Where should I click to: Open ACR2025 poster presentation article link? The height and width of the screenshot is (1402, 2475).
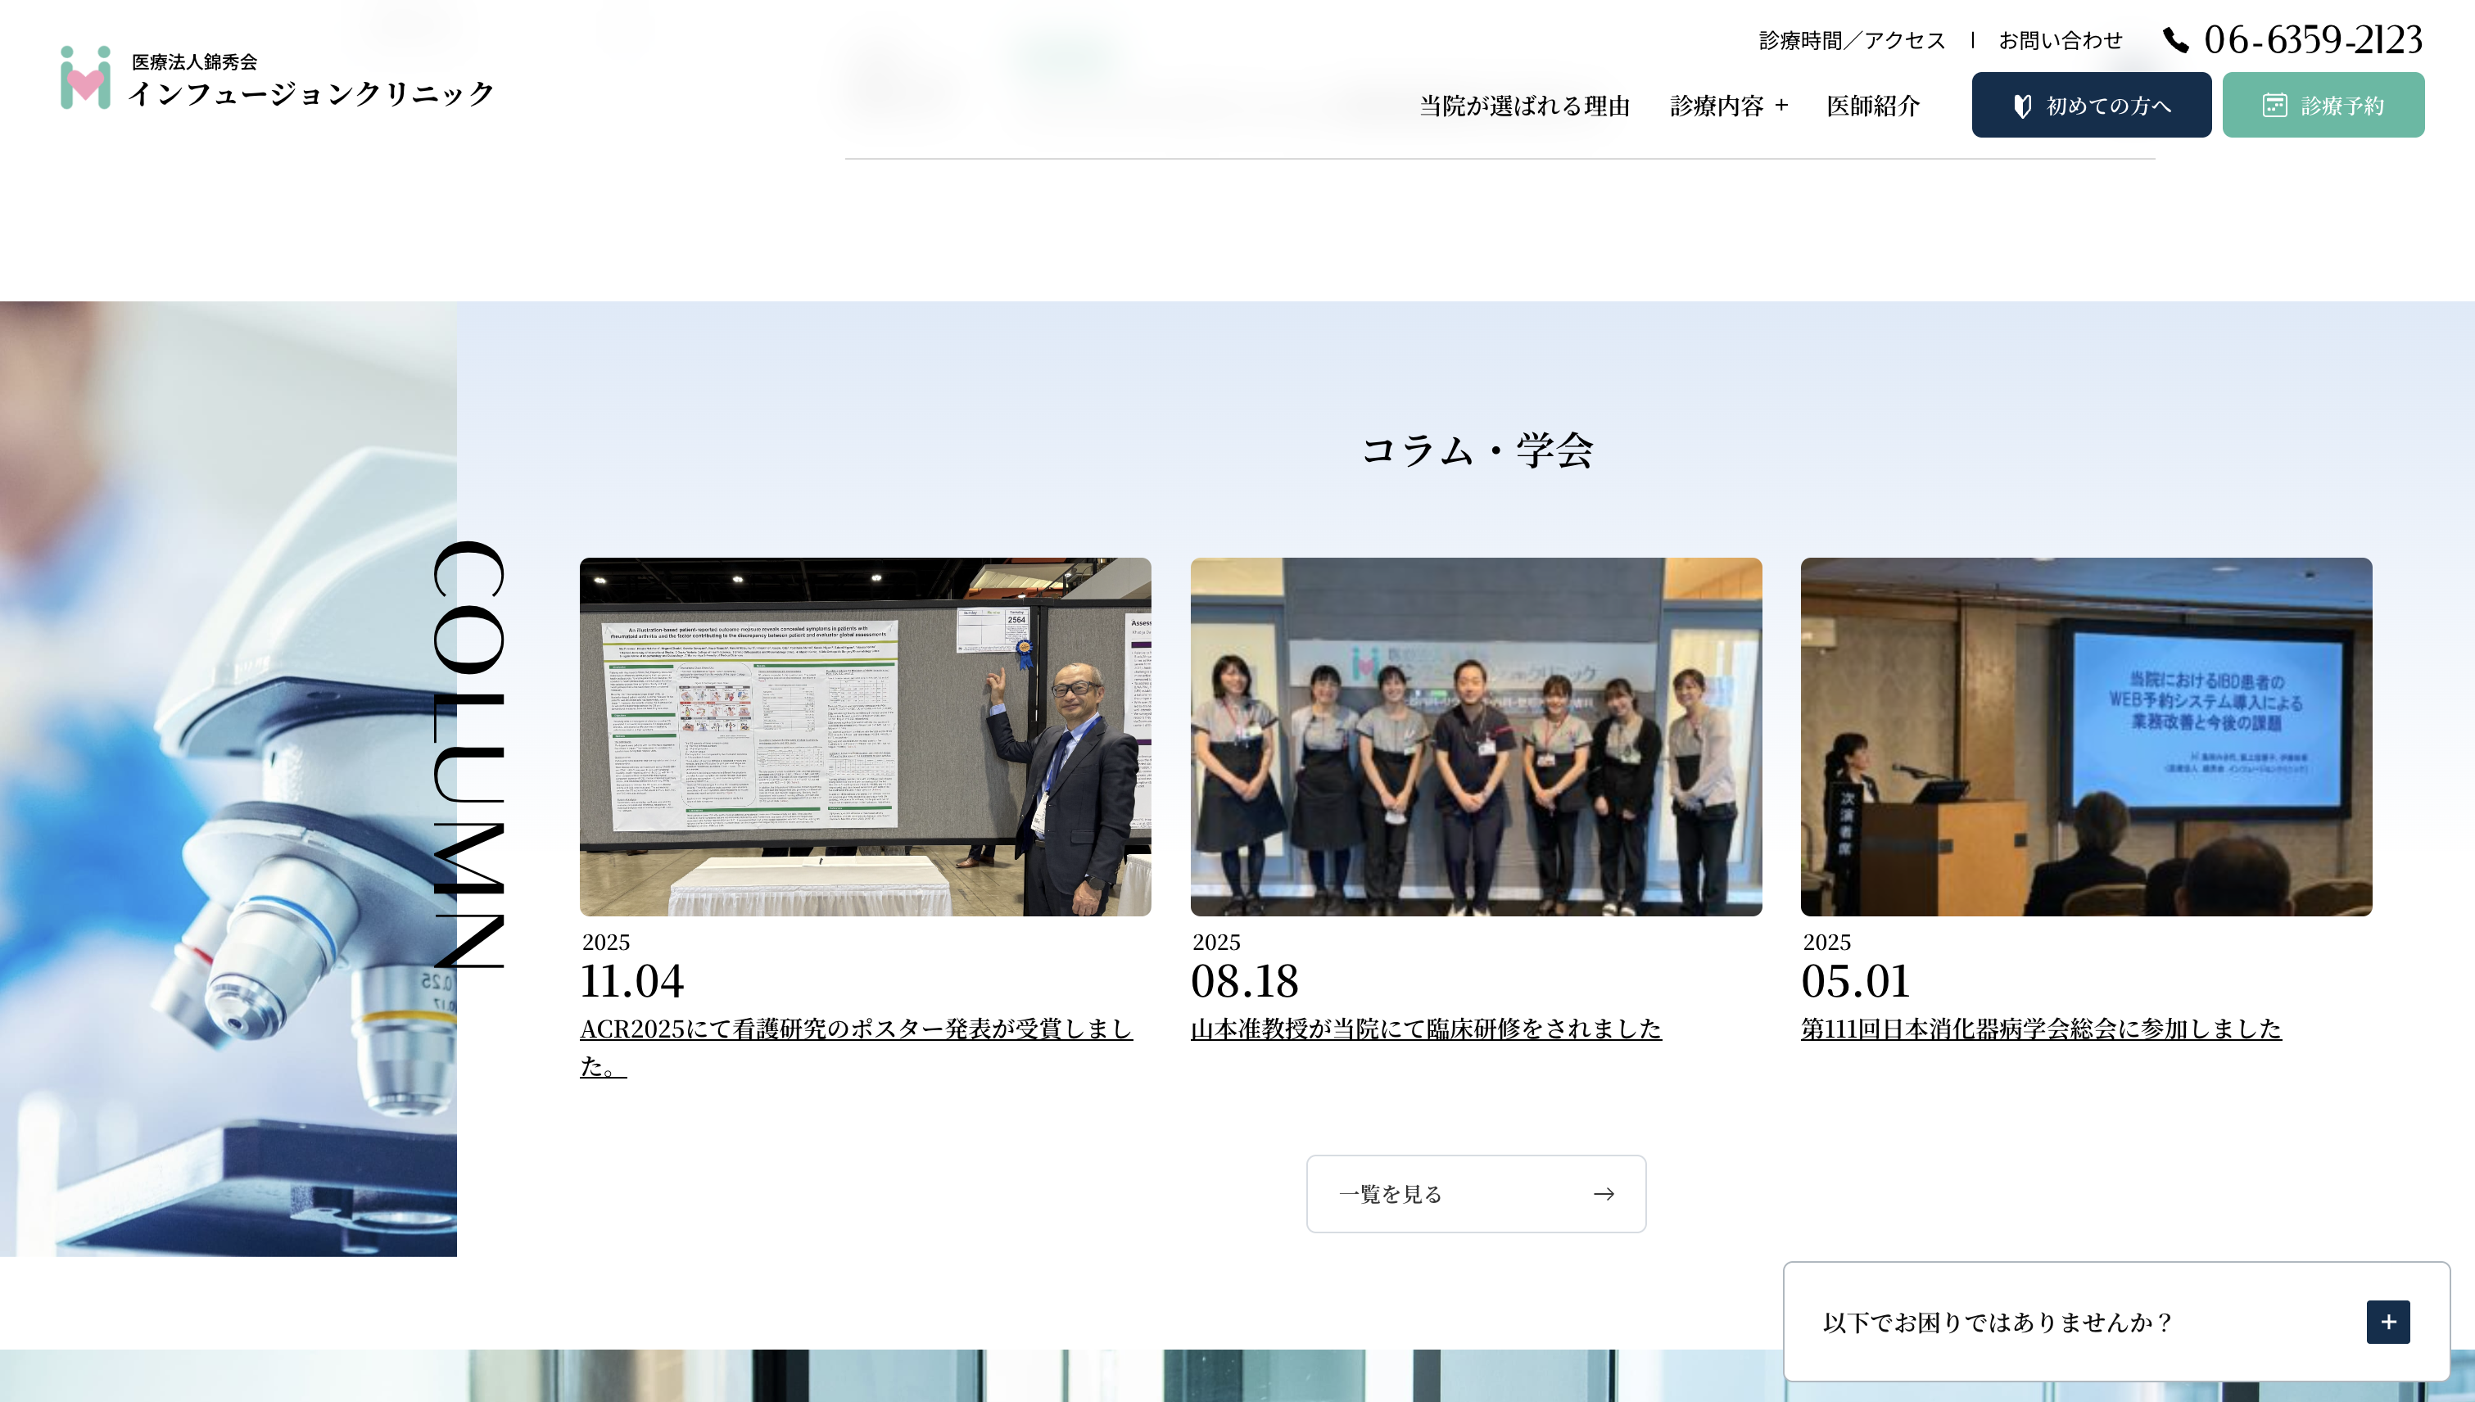tap(855, 1029)
